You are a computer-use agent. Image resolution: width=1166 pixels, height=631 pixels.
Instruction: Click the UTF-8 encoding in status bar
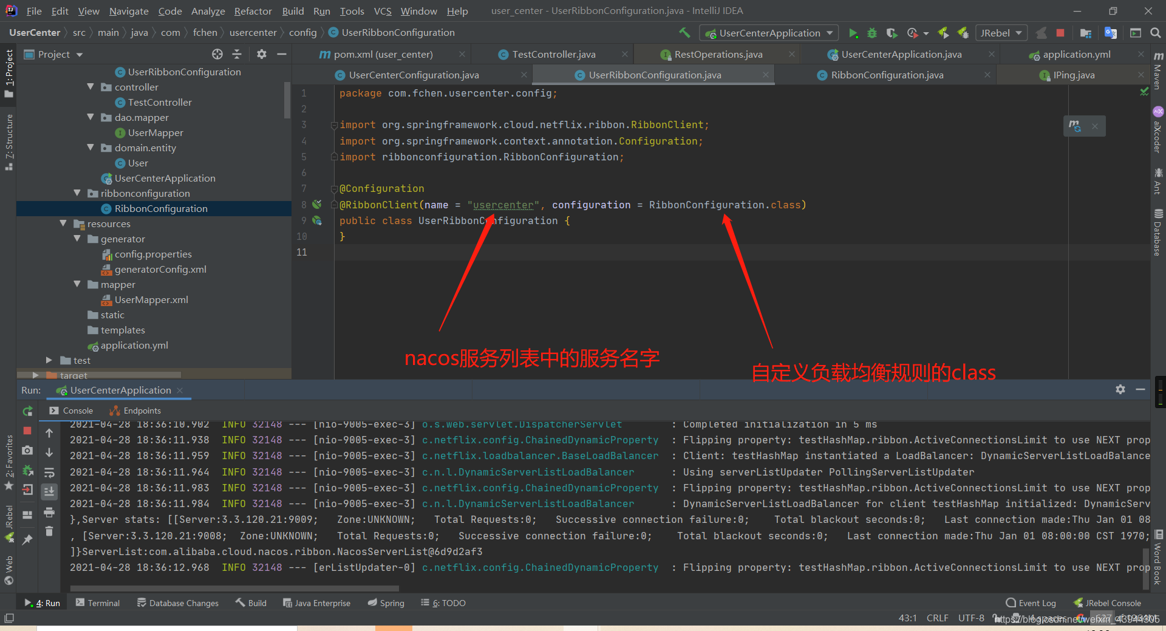971,618
